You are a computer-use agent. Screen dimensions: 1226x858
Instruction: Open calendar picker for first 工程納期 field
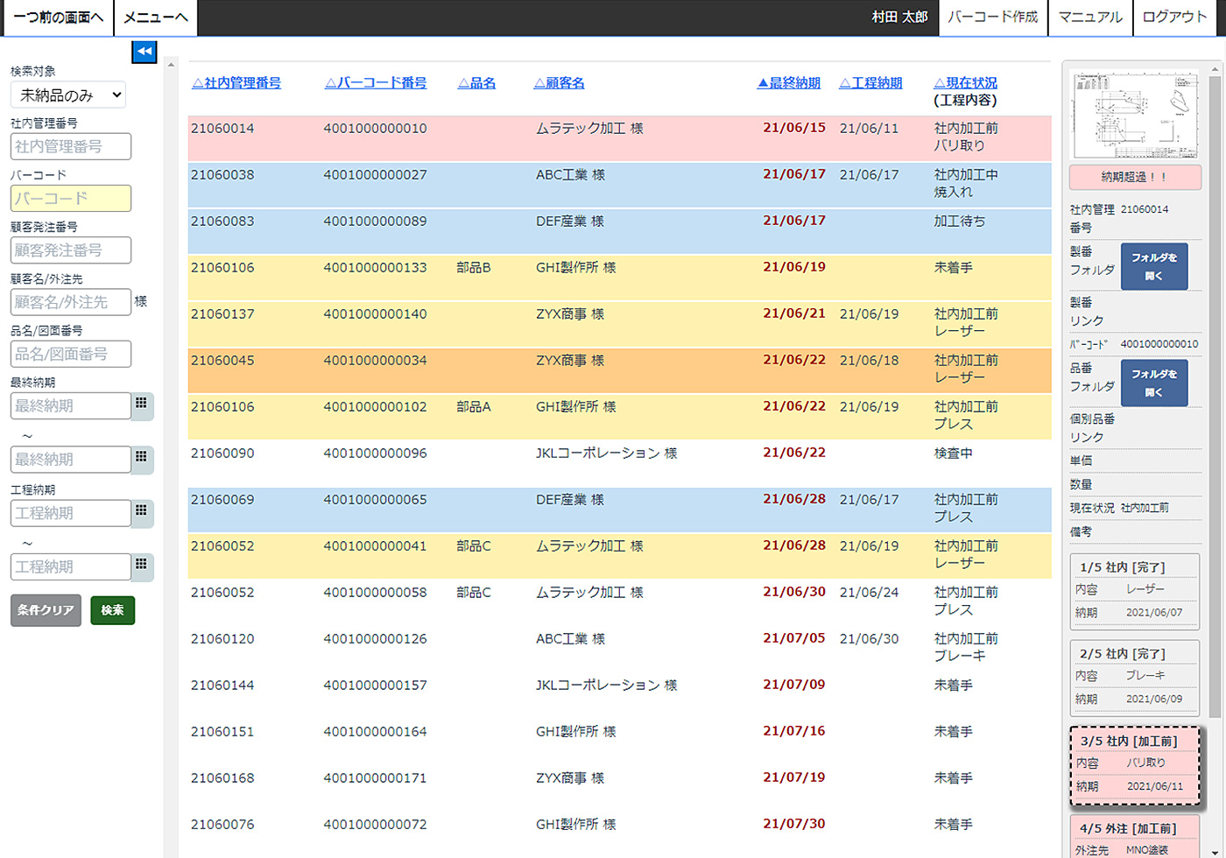pyautogui.click(x=141, y=512)
